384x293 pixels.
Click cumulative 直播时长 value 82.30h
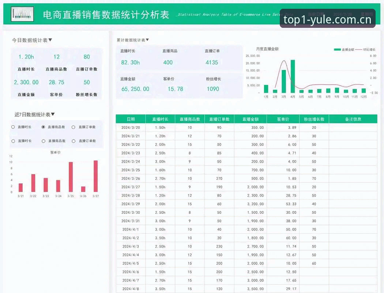(130, 63)
